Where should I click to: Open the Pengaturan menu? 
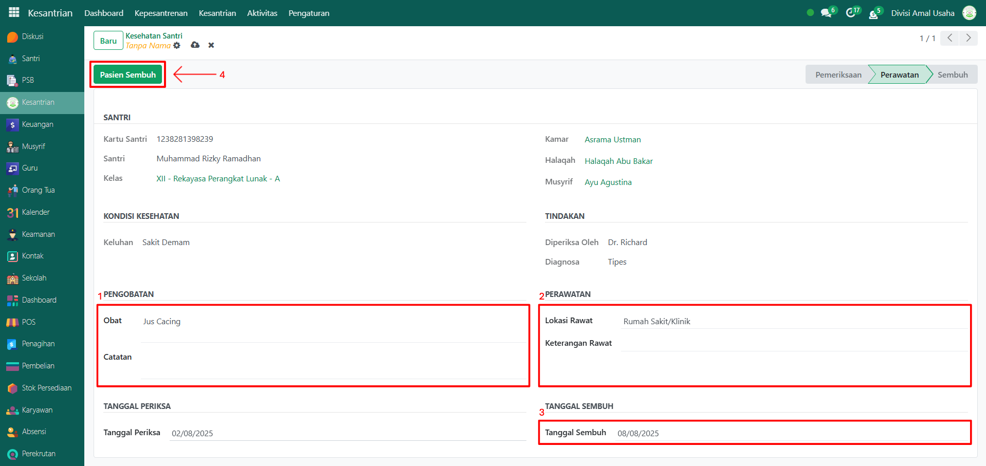pyautogui.click(x=308, y=13)
